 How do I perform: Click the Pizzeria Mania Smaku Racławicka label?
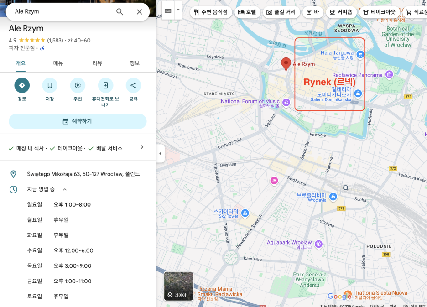pos(219,294)
